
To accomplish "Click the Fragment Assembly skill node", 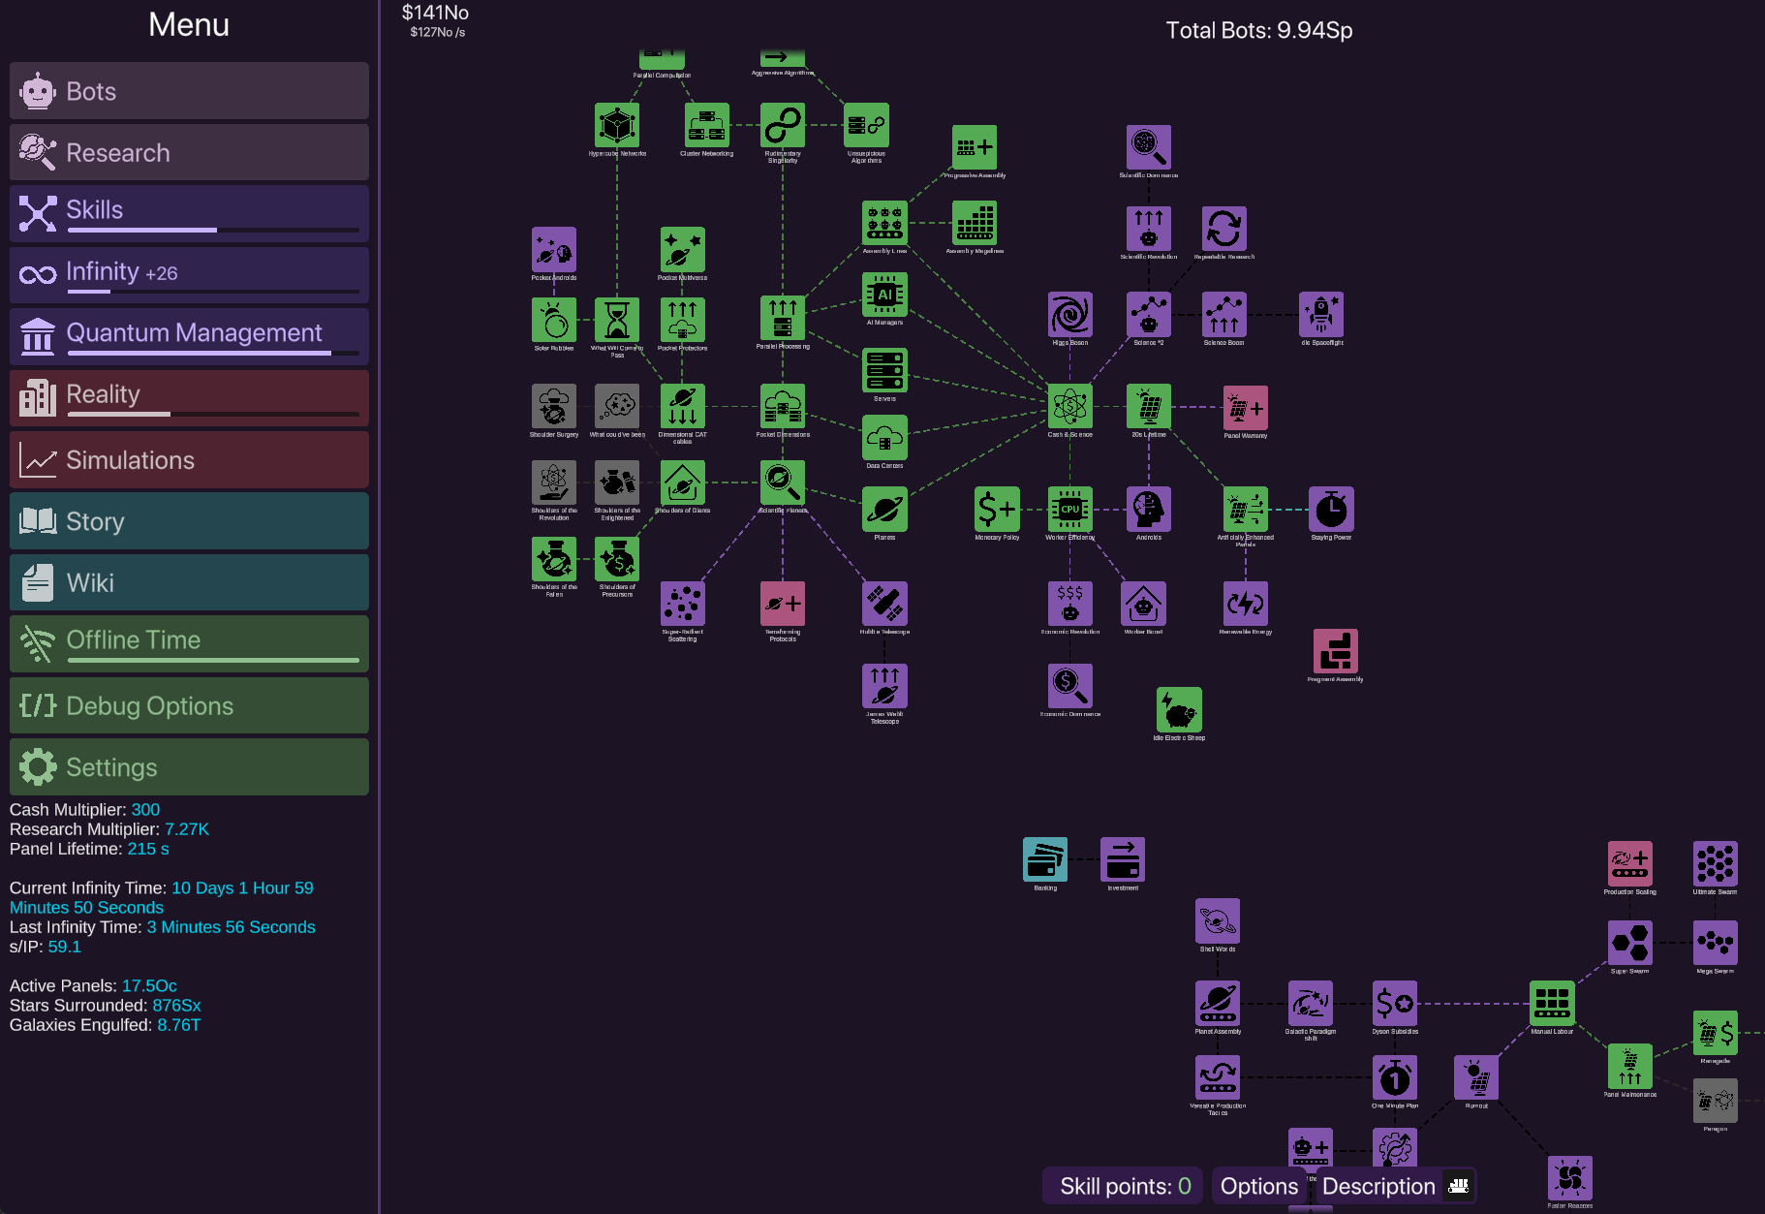I will tap(1335, 651).
